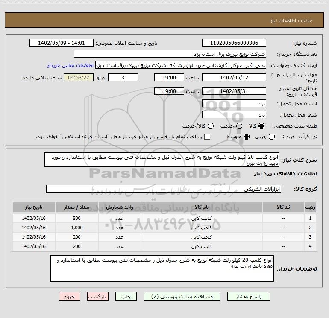Screen dimensions: 329x318
Task: Click the شرح کلی نیاز description box
Action: tap(162, 160)
